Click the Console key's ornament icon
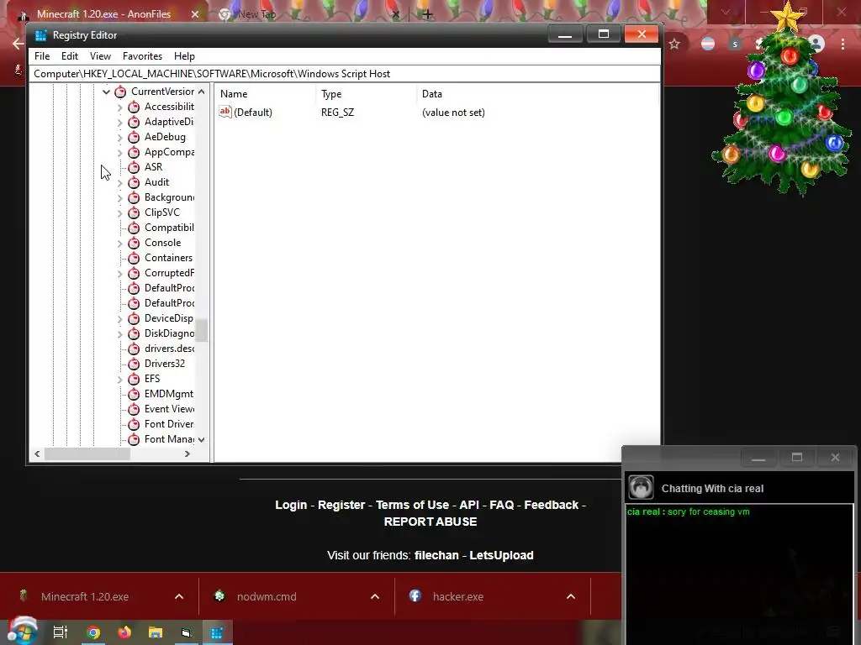Screen dimensions: 861x645 [x=134, y=243]
